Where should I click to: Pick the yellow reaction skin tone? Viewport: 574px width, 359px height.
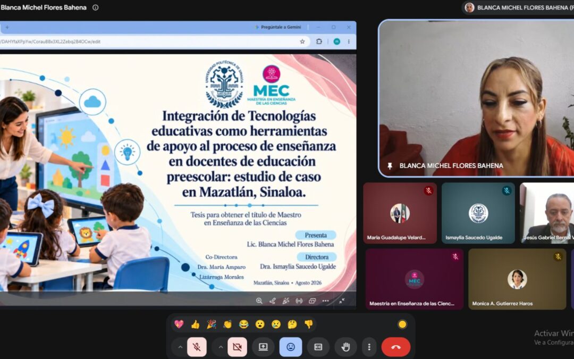[x=402, y=324]
